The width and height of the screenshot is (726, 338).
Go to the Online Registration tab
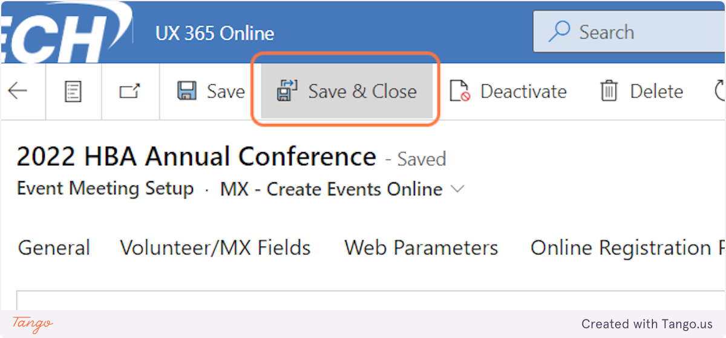[x=623, y=248]
